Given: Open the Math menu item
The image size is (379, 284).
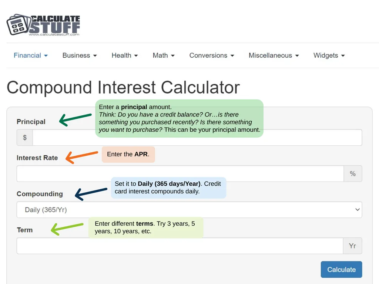Looking at the screenshot, I should click(x=163, y=55).
